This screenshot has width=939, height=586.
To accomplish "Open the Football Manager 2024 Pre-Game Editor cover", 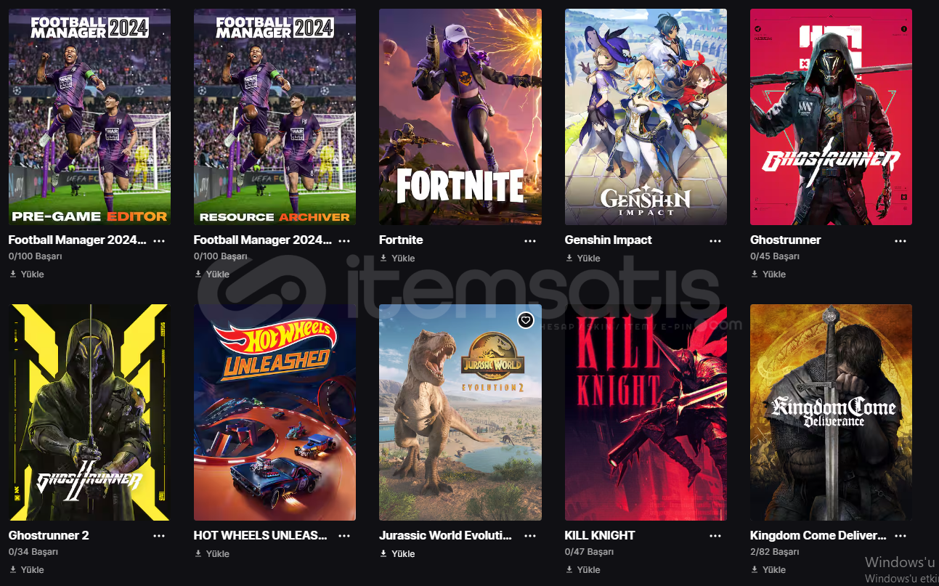I will click(x=89, y=116).
